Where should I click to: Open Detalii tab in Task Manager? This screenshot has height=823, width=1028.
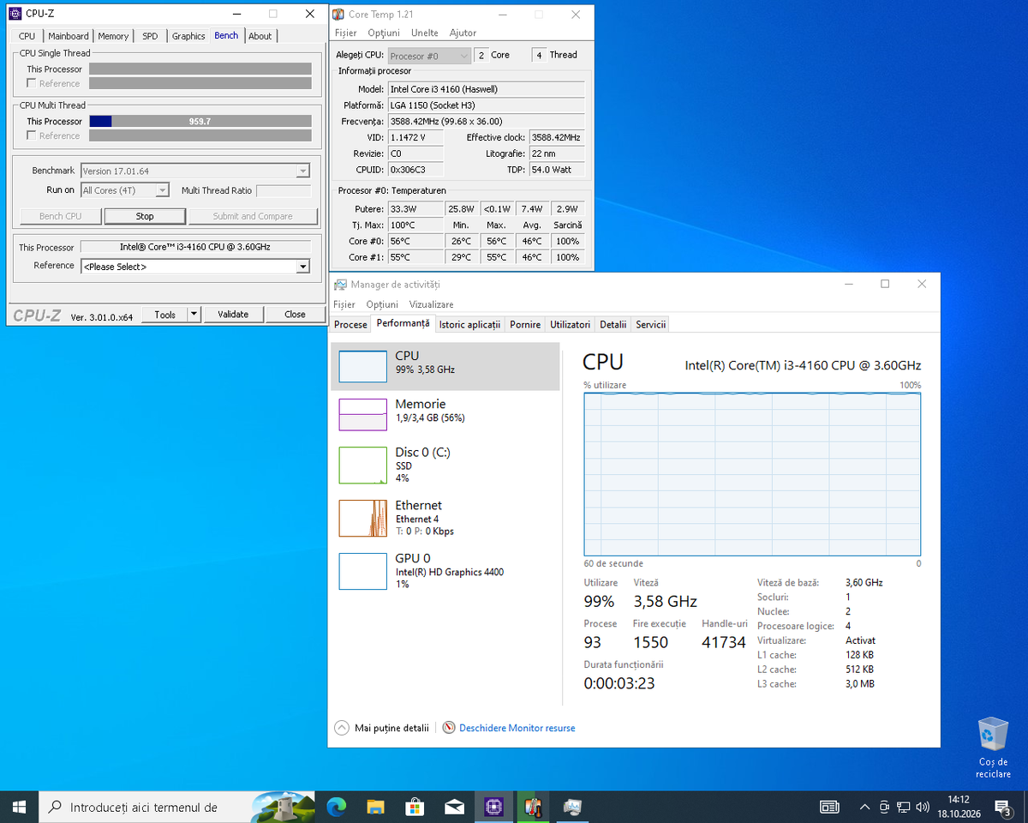click(613, 325)
